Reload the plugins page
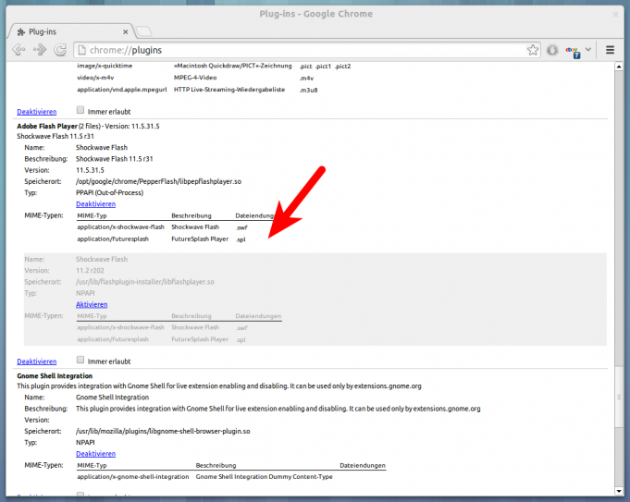Viewport: 630px width, 502px height. coord(60,50)
